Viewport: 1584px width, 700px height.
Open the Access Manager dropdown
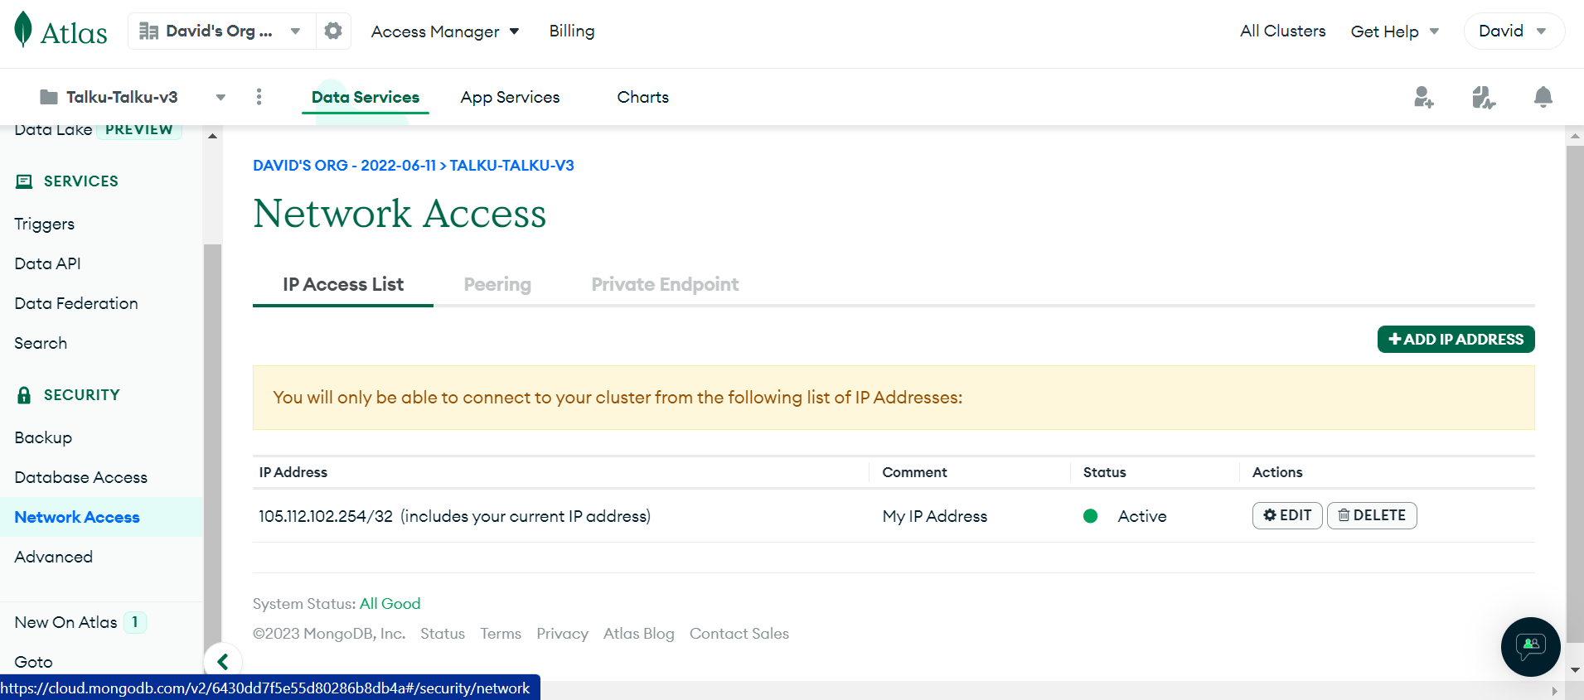[x=445, y=31]
